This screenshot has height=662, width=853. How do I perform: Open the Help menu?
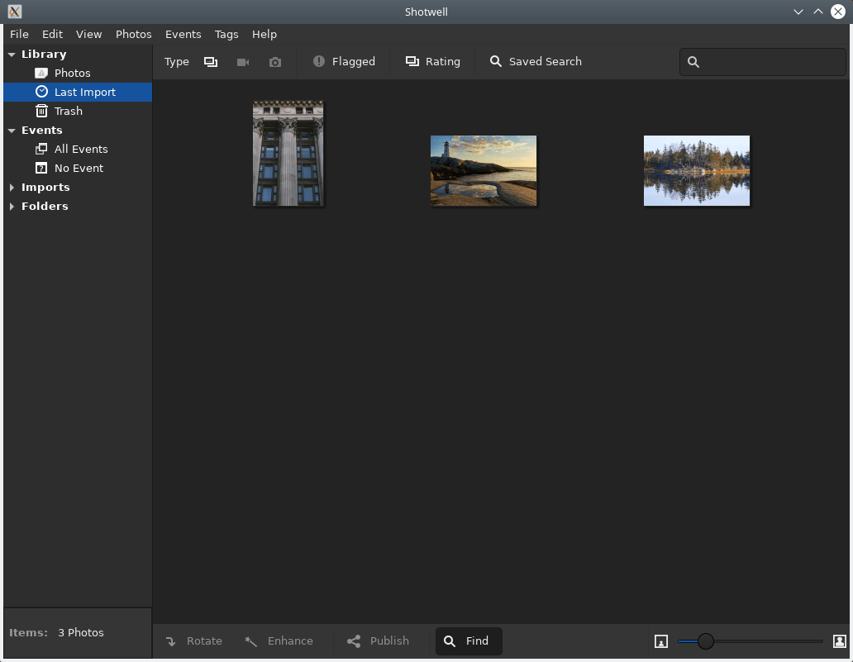pos(264,34)
